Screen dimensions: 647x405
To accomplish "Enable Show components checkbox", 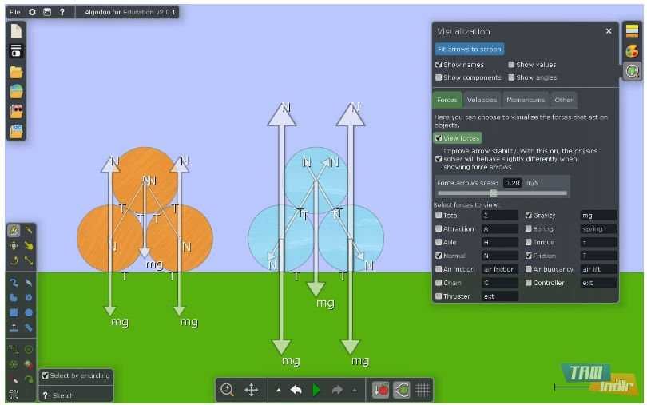I will [x=439, y=77].
